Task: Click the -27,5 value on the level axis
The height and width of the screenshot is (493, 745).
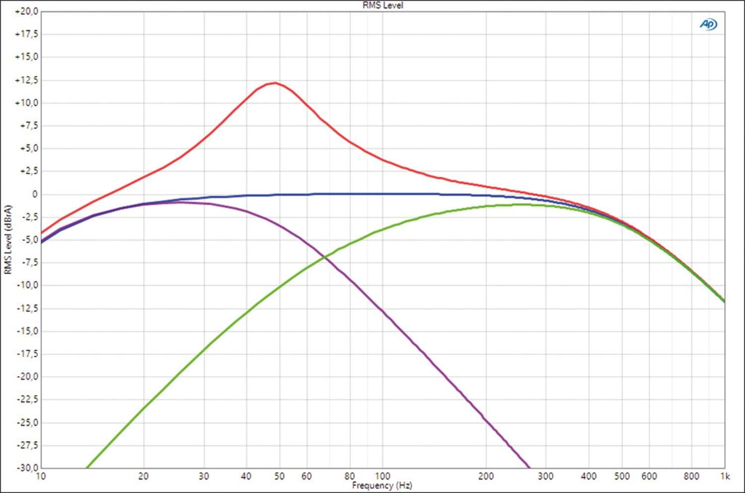Action: point(27,445)
